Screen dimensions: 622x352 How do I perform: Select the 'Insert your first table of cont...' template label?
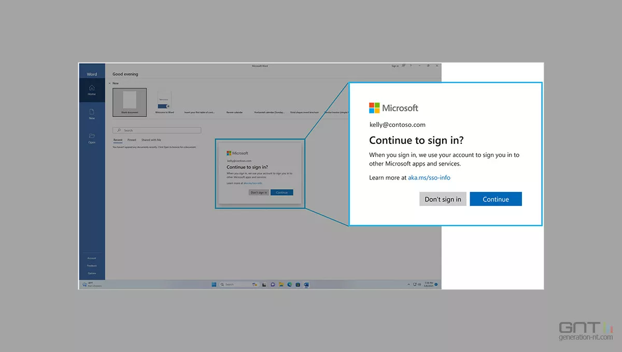pyautogui.click(x=200, y=112)
